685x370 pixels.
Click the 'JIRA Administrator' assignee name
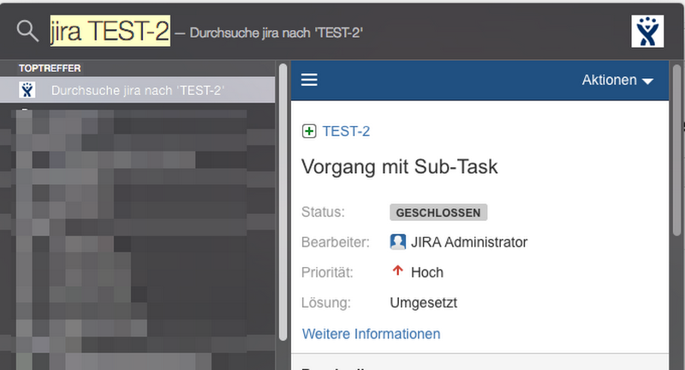coord(469,242)
